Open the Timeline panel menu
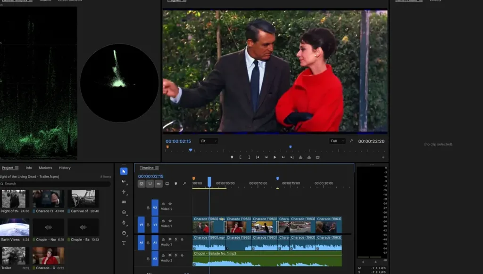483x274 pixels. point(157,168)
